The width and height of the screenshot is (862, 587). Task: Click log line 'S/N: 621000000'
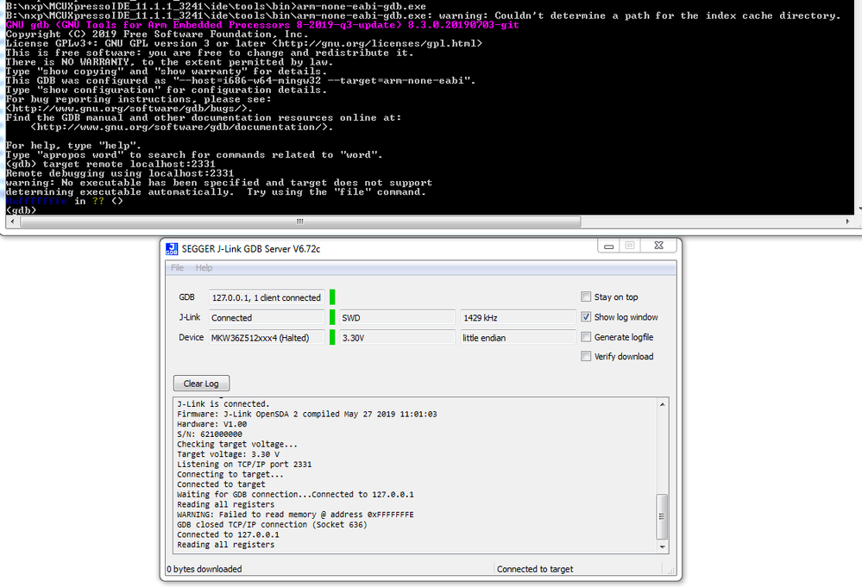(210, 434)
